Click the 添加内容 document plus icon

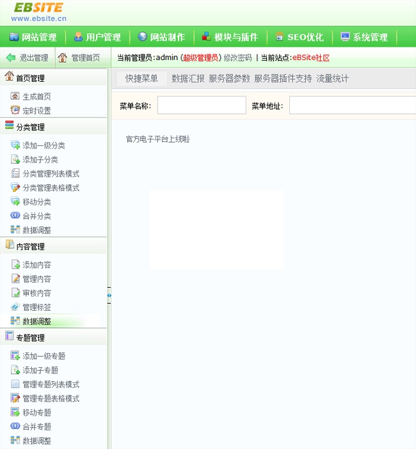[x=15, y=264]
